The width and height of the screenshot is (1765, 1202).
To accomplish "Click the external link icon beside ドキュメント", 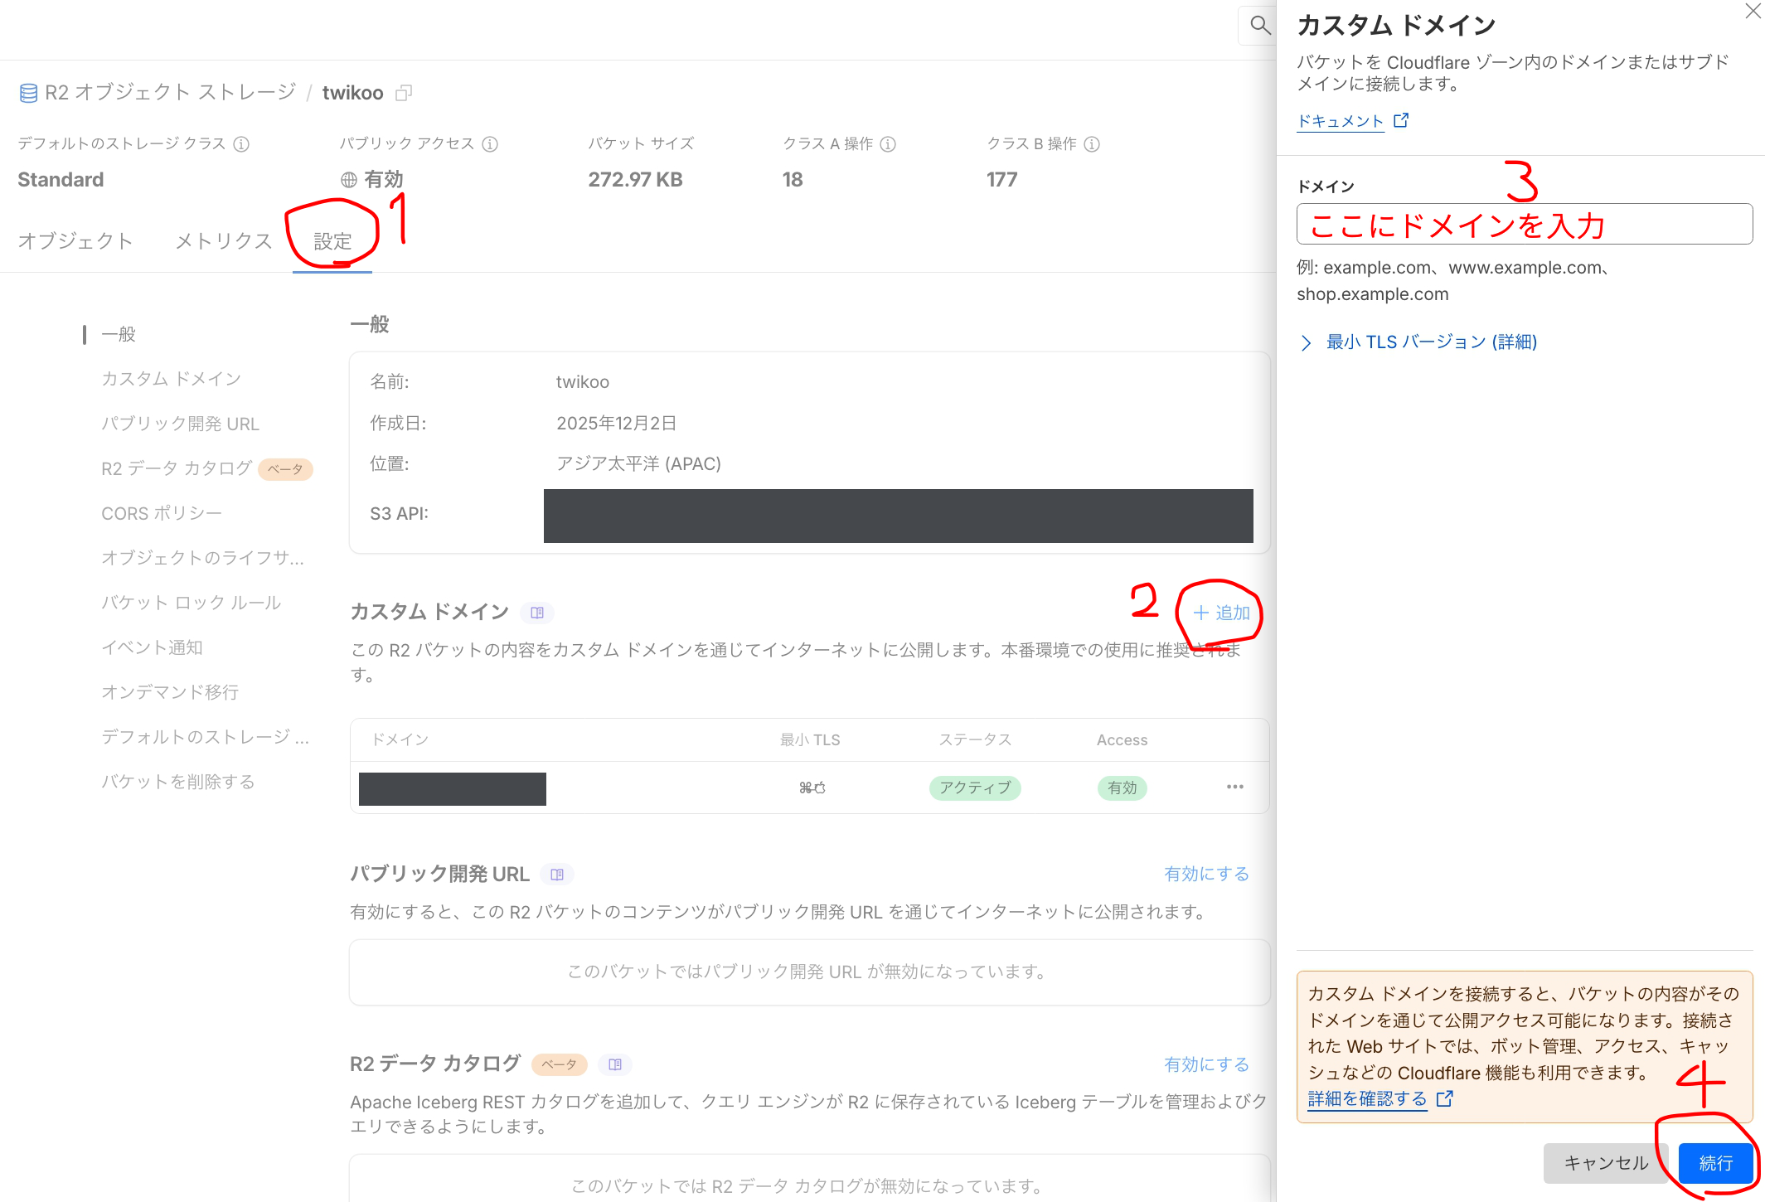I will (x=1402, y=119).
